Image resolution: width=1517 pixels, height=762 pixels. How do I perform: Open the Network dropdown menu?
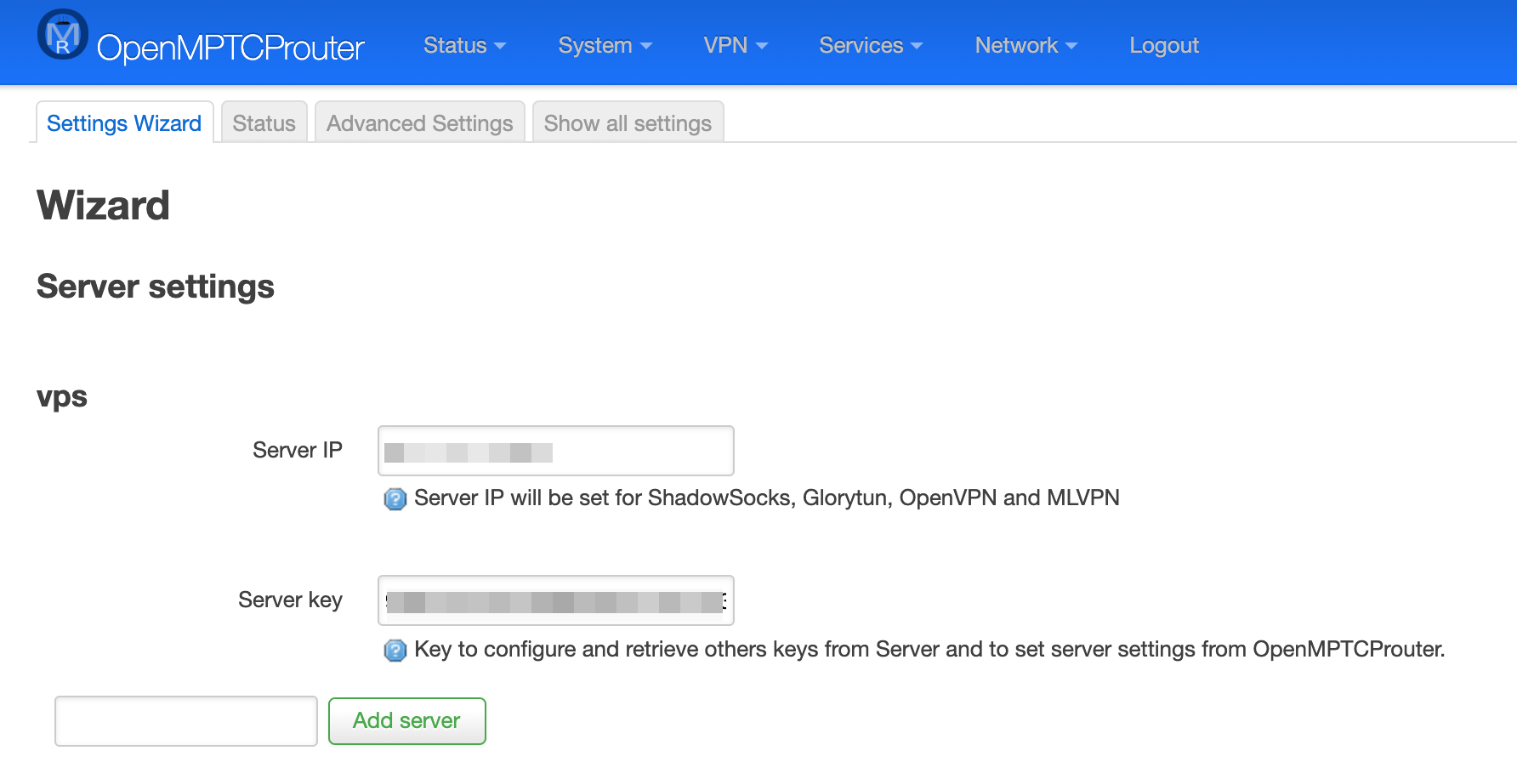click(1026, 45)
